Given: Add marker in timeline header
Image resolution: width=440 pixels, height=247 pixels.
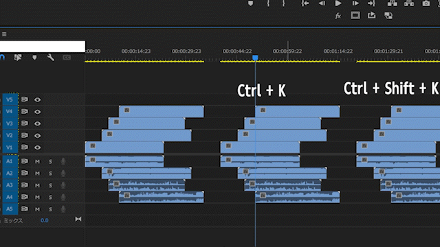Looking at the screenshot, I should pyautogui.click(x=34, y=58).
